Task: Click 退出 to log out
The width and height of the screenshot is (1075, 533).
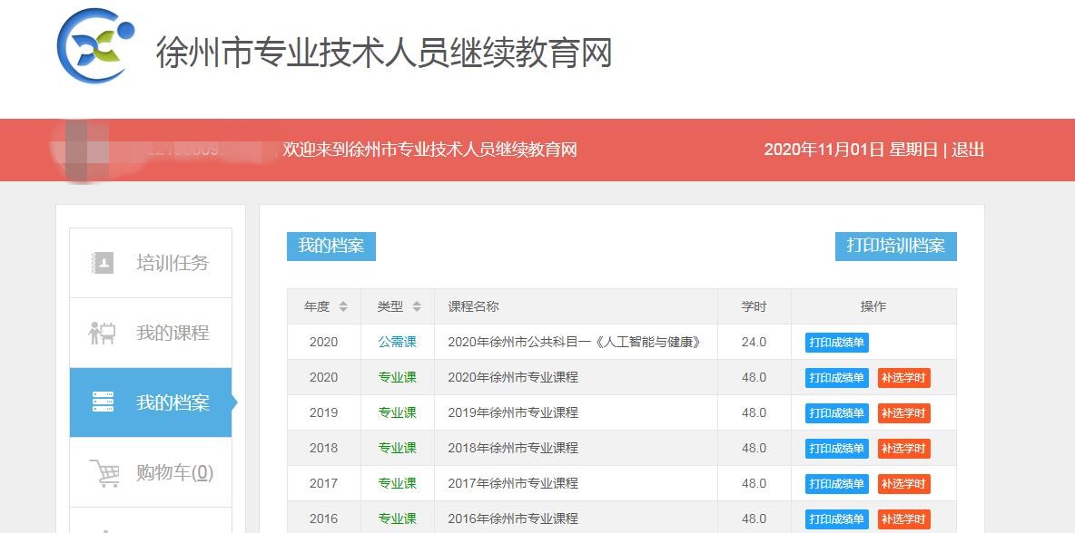Action: tap(968, 150)
